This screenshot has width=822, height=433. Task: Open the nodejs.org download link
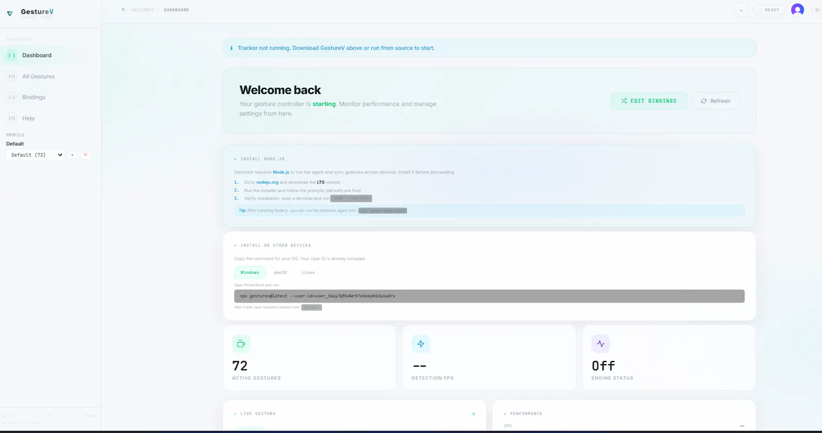coord(267,182)
